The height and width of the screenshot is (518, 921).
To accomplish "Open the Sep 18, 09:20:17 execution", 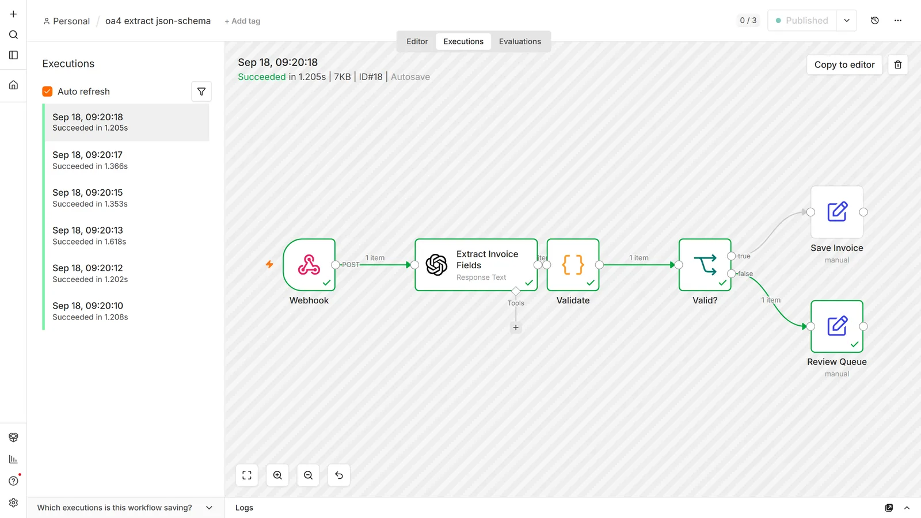I will click(x=127, y=160).
